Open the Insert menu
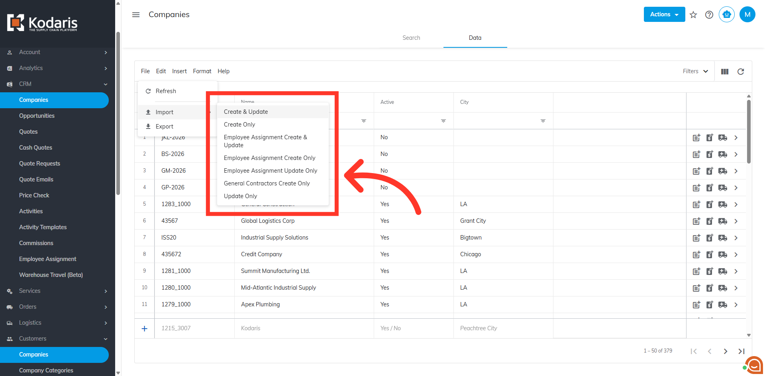765x376 pixels. pyautogui.click(x=179, y=71)
